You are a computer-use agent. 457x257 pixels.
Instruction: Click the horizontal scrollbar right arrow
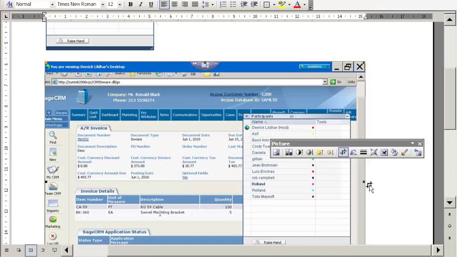coord(438,250)
